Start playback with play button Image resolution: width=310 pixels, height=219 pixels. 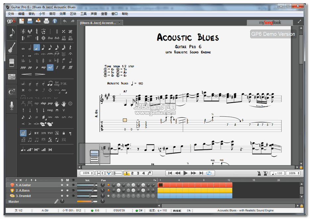tap(185, 173)
